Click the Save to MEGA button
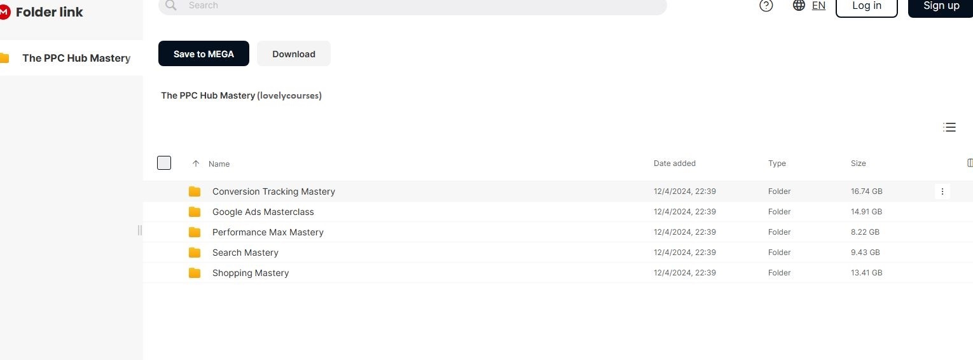This screenshot has height=360, width=973. (204, 54)
